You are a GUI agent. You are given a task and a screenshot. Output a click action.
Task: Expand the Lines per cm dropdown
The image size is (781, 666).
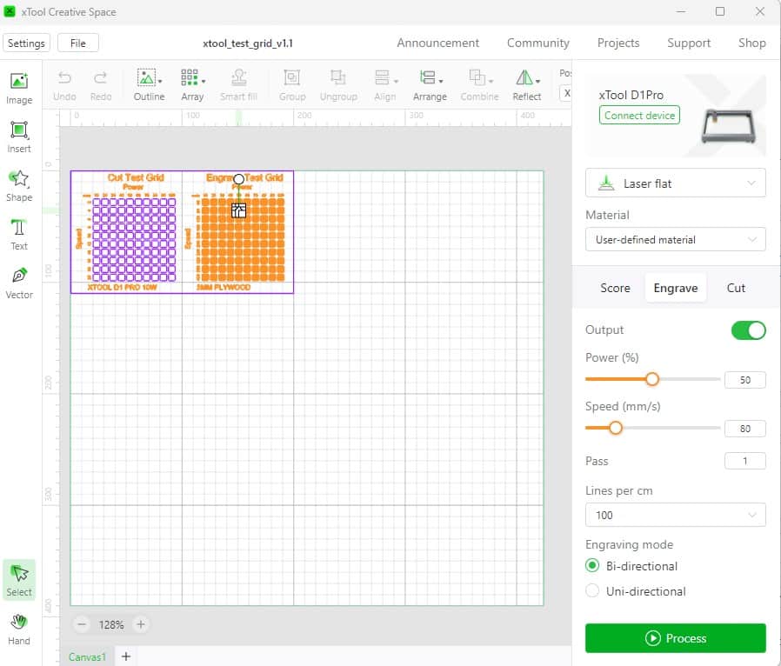tap(675, 515)
